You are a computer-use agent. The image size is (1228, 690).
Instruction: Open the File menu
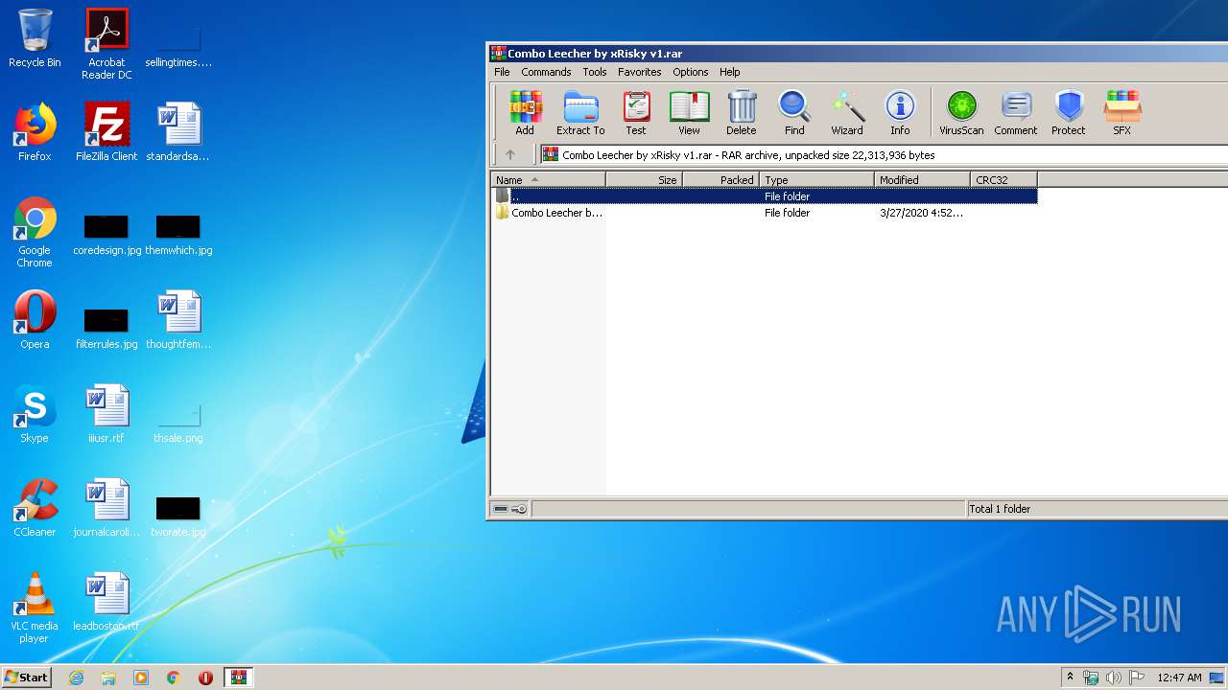pos(502,72)
